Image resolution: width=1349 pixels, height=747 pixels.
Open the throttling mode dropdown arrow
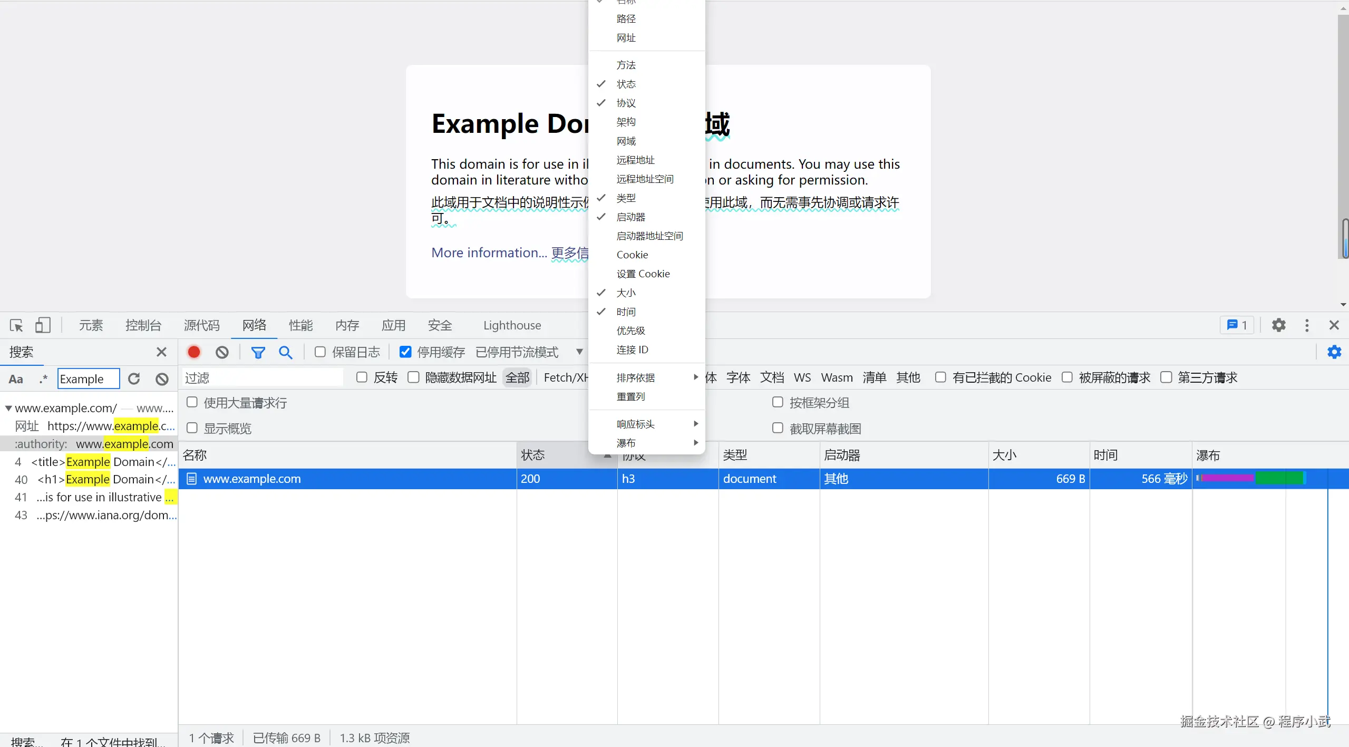tap(579, 352)
